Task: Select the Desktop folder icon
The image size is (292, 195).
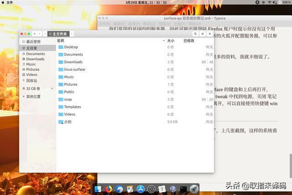Action: click(61, 47)
